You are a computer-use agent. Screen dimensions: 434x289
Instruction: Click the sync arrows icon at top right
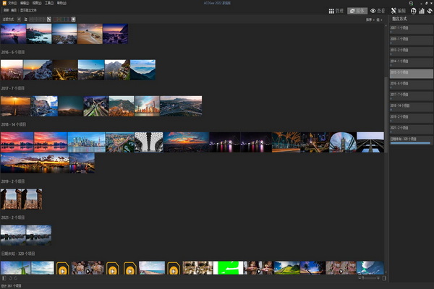click(430, 11)
